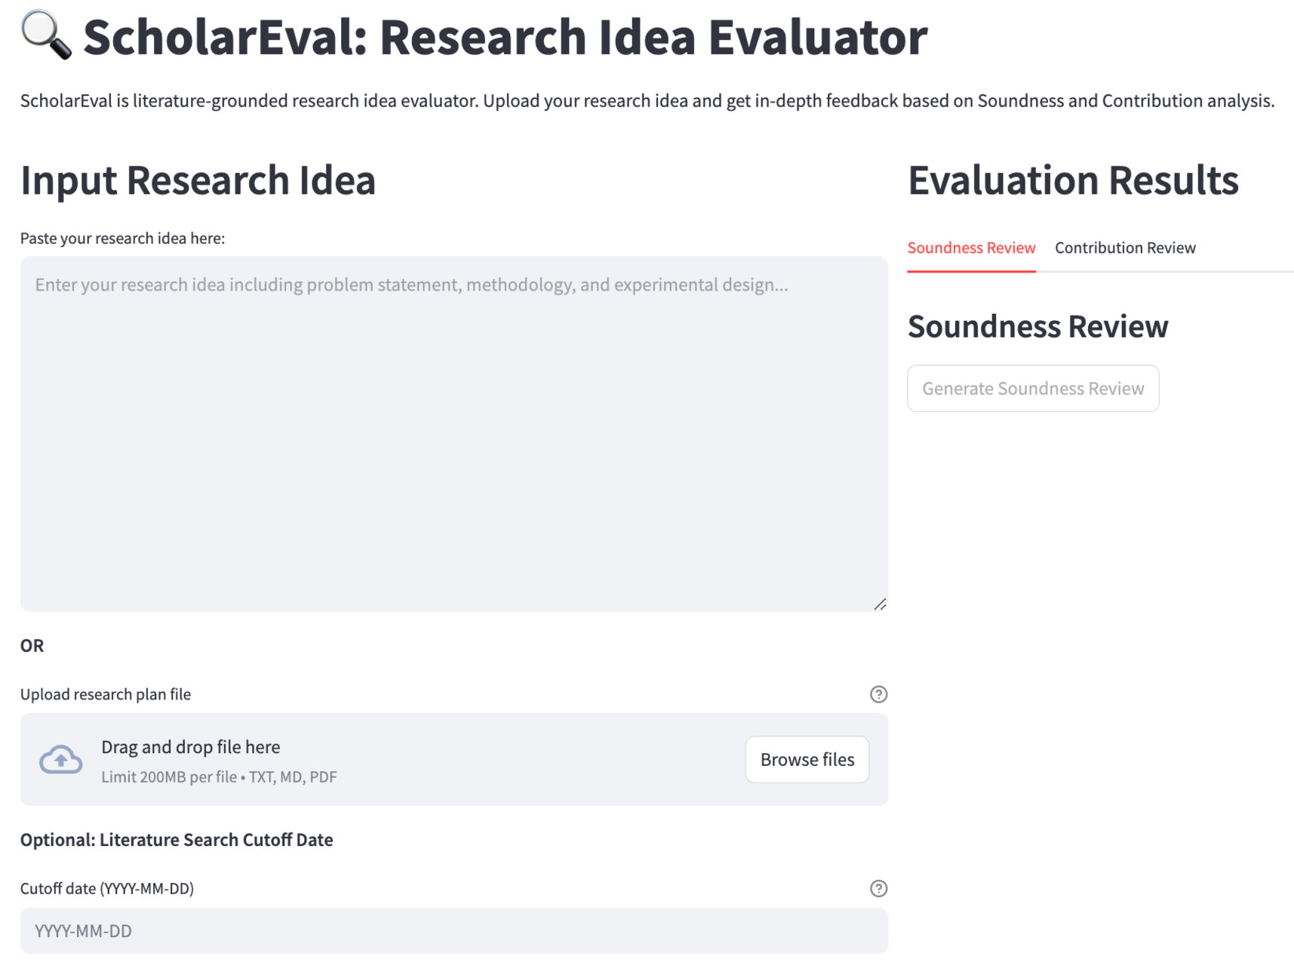The height and width of the screenshot is (975, 1294).
Task: Click the ScholarEval page title heading
Action: (x=504, y=37)
